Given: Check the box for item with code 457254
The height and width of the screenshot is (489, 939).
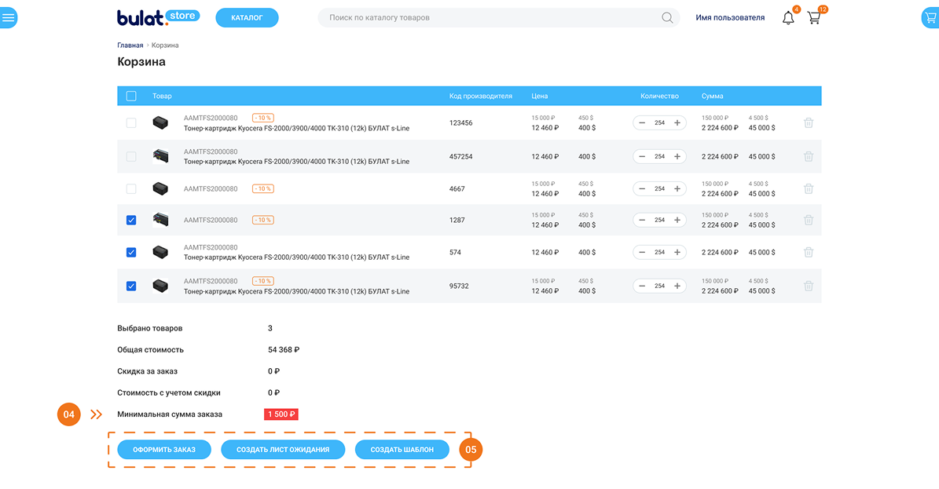Looking at the screenshot, I should [x=131, y=157].
